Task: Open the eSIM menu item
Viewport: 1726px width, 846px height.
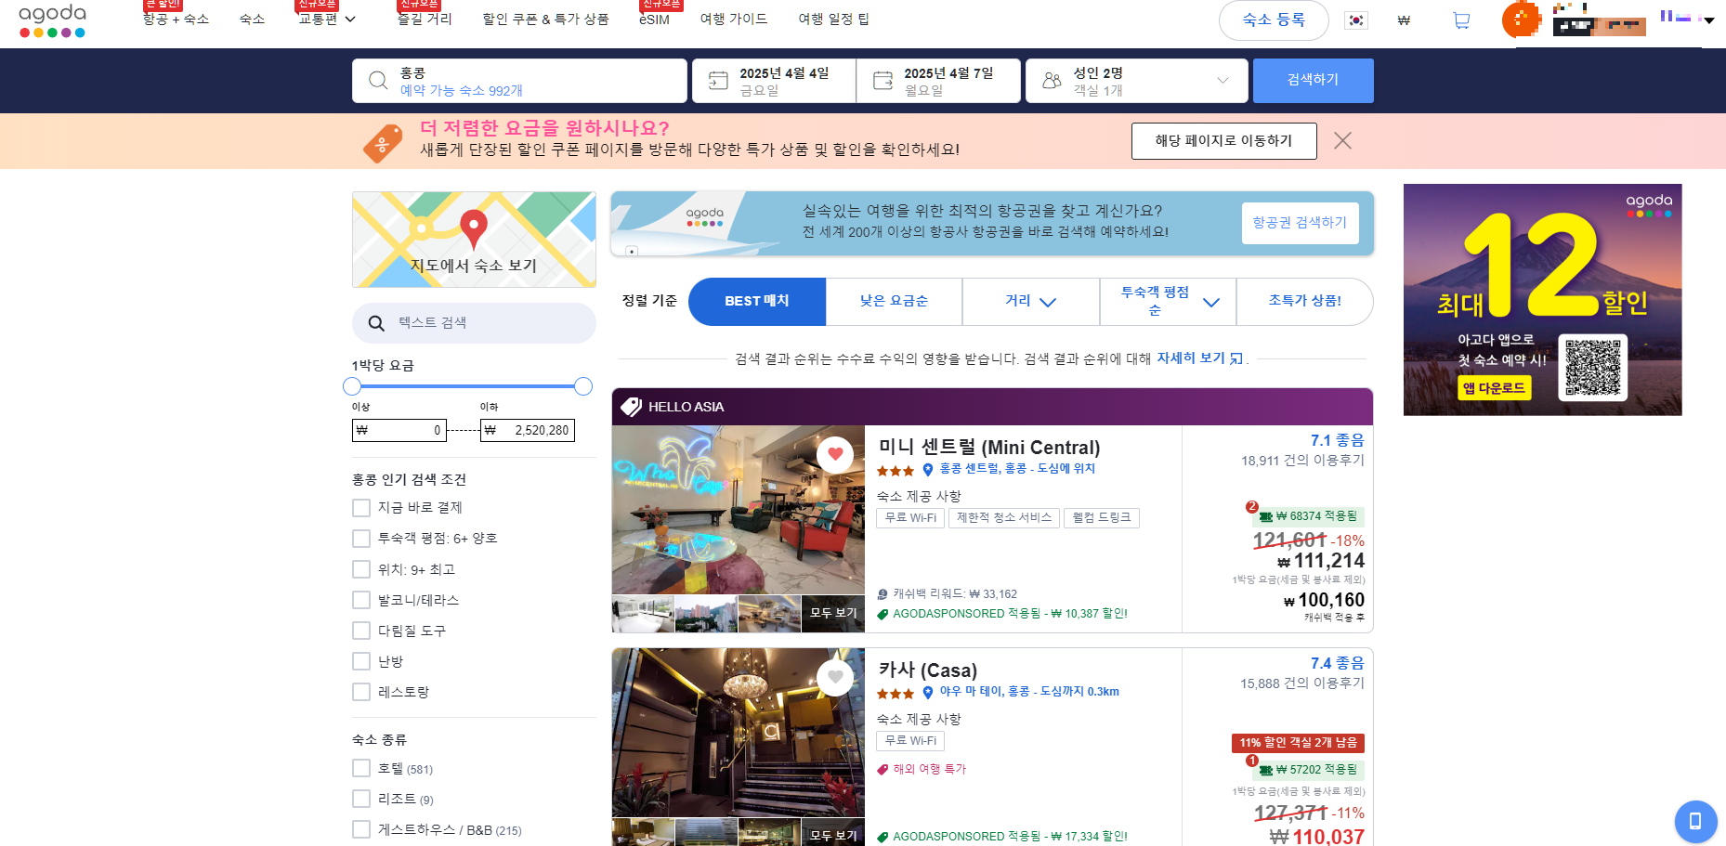Action: tap(654, 20)
